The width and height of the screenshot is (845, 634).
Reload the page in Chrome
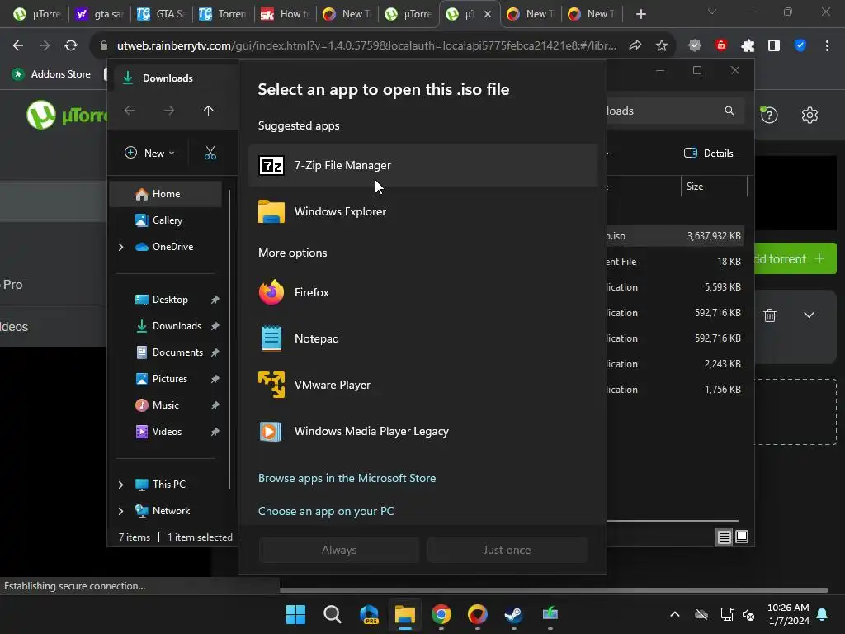tap(71, 46)
